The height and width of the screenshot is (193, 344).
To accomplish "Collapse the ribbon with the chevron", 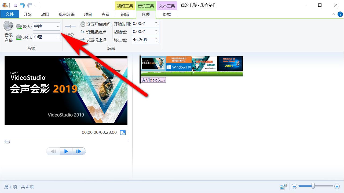I will click(333, 14).
